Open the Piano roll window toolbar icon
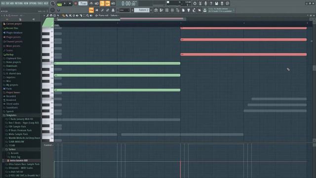This screenshot has width=316, height=178. pos(161,10)
